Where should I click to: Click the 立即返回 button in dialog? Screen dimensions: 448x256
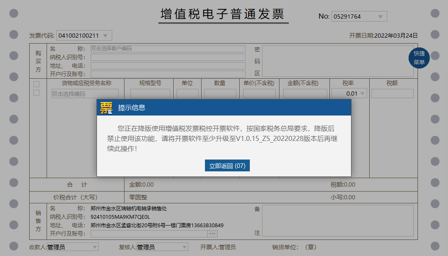[227, 165]
